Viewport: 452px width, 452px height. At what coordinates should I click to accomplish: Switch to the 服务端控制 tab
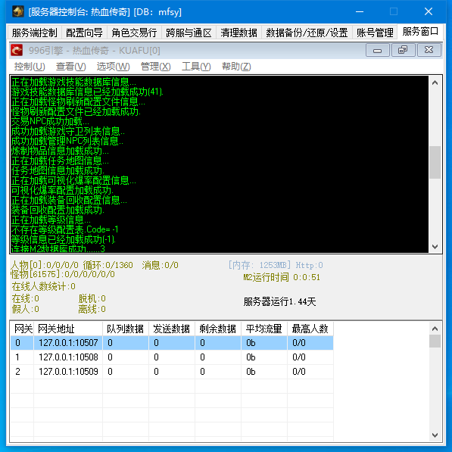(x=34, y=33)
